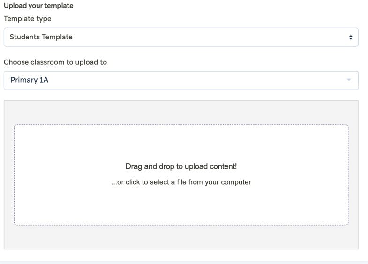Click empty middle of Template type field
Image resolution: width=368 pixels, height=264 pixels.
pyautogui.click(x=211, y=37)
